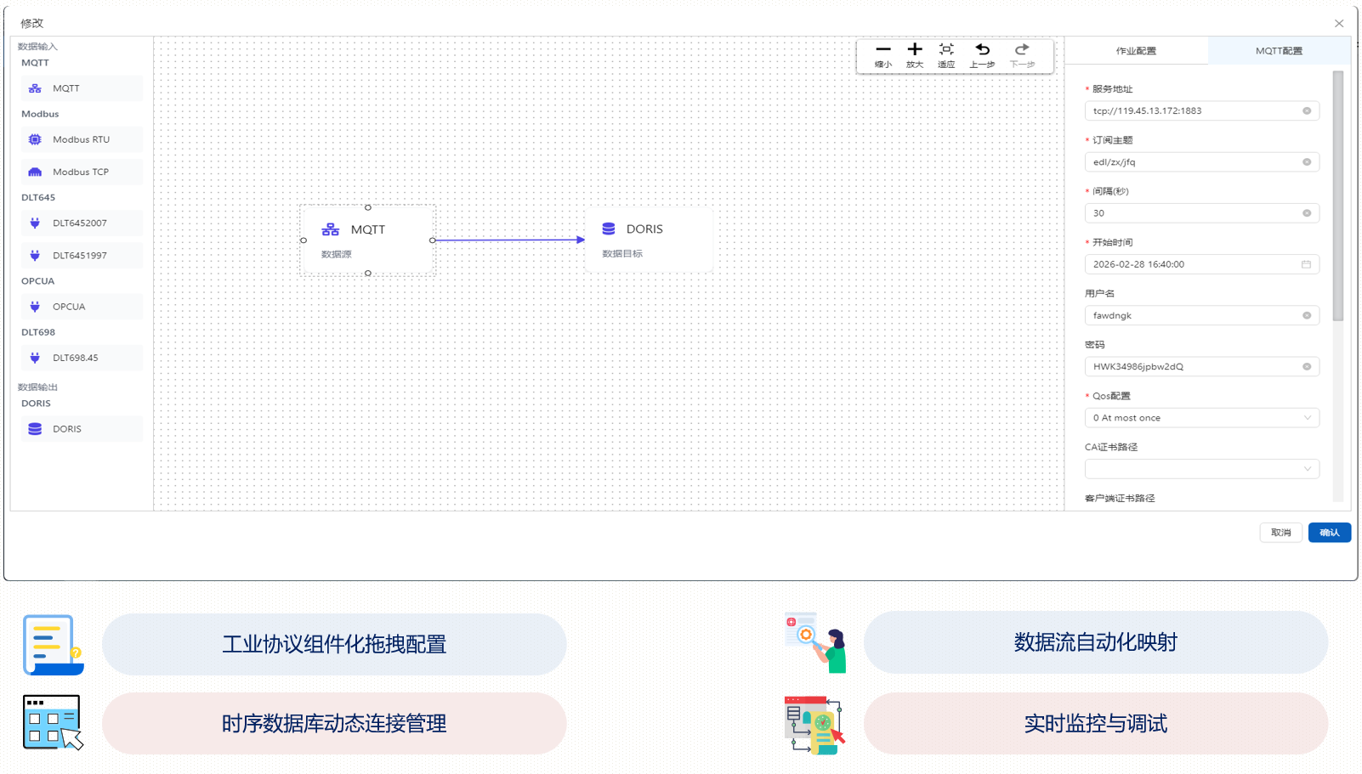
Task: Open the Qos配置 dropdown
Action: coord(1202,418)
